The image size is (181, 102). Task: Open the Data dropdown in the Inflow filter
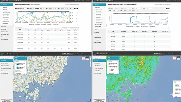pos(138,8)
